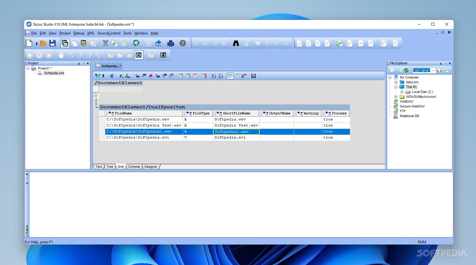476x265 pixels.
Task: Toggle the highlighted table view icon
Action: coord(230,76)
